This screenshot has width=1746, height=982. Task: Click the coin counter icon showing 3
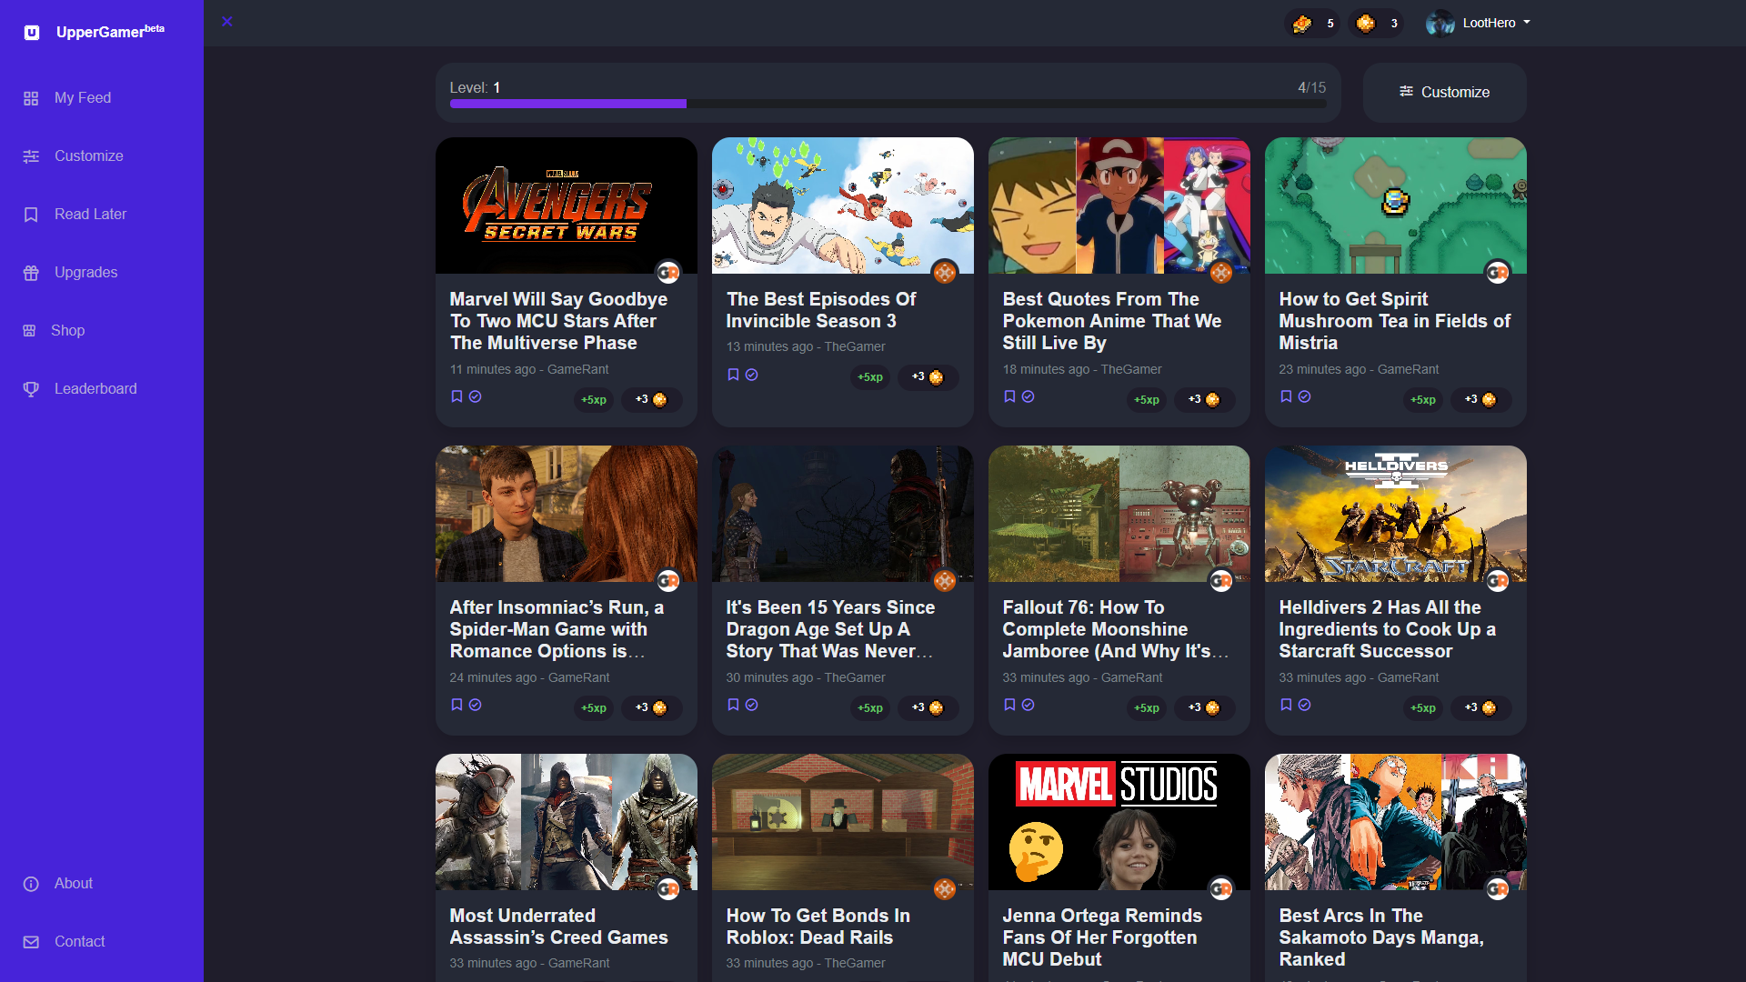click(x=1366, y=24)
